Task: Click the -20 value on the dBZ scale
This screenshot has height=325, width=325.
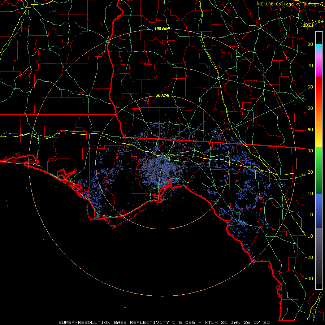Action: (309, 257)
